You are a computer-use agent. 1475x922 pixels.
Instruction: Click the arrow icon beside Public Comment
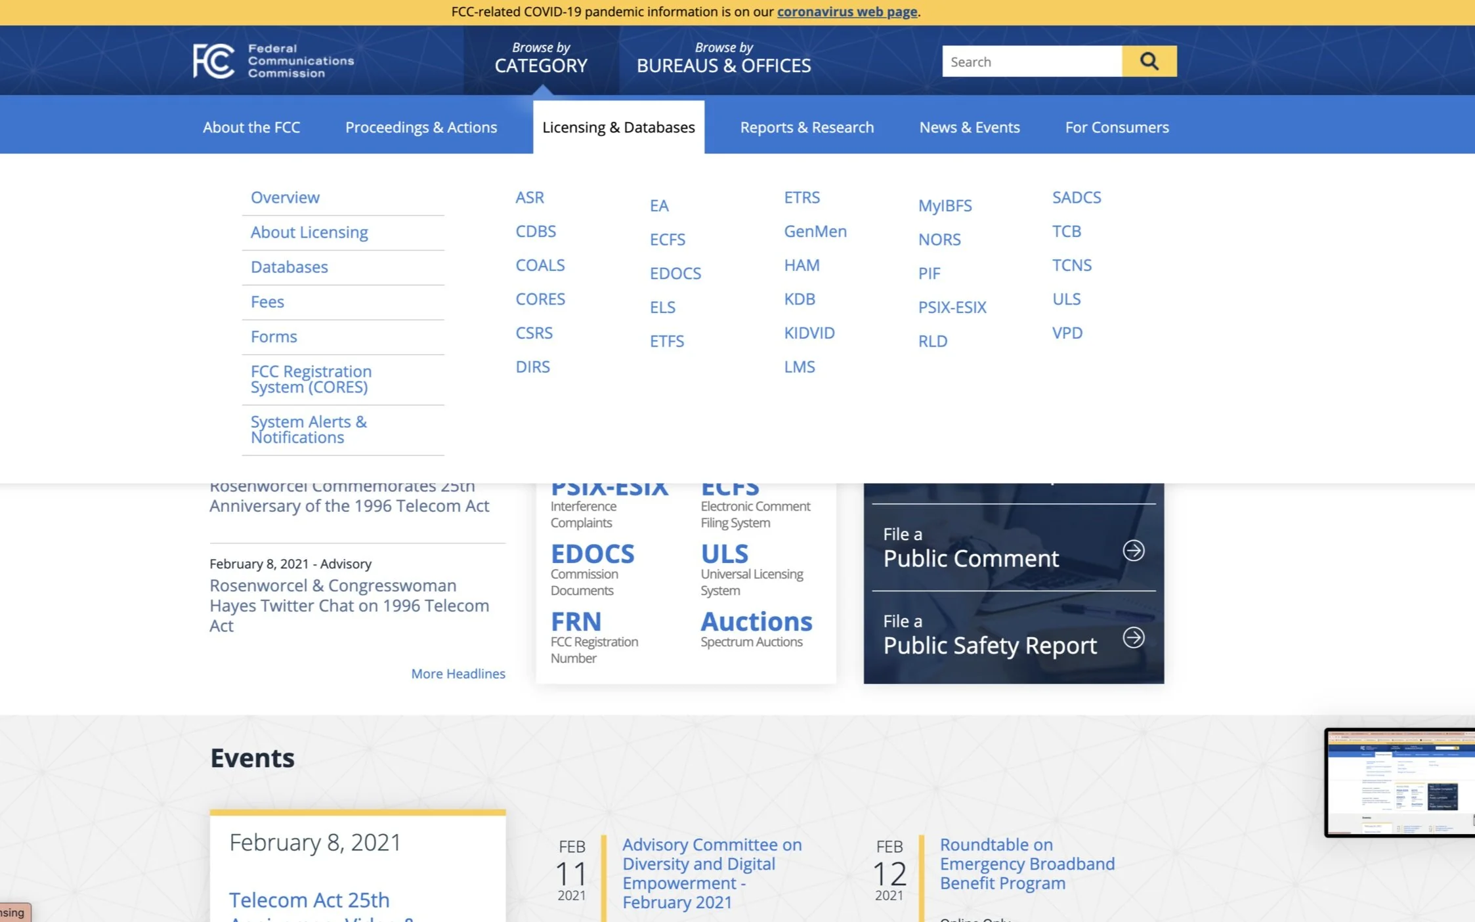[1133, 550]
